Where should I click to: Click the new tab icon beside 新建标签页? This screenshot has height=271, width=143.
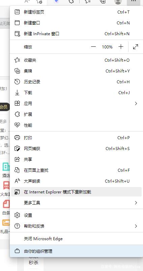click(17, 12)
